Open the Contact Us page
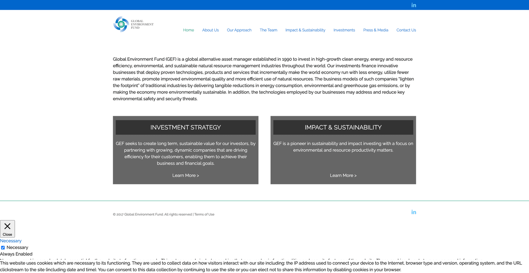 coord(406,30)
